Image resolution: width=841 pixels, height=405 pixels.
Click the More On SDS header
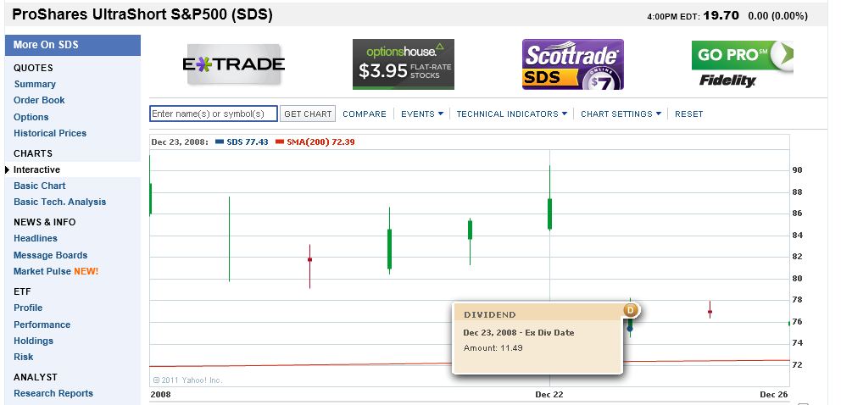click(73, 45)
